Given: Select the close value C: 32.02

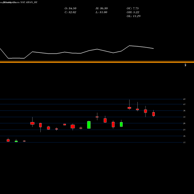Looking at the screenshot, I should point(70,12).
